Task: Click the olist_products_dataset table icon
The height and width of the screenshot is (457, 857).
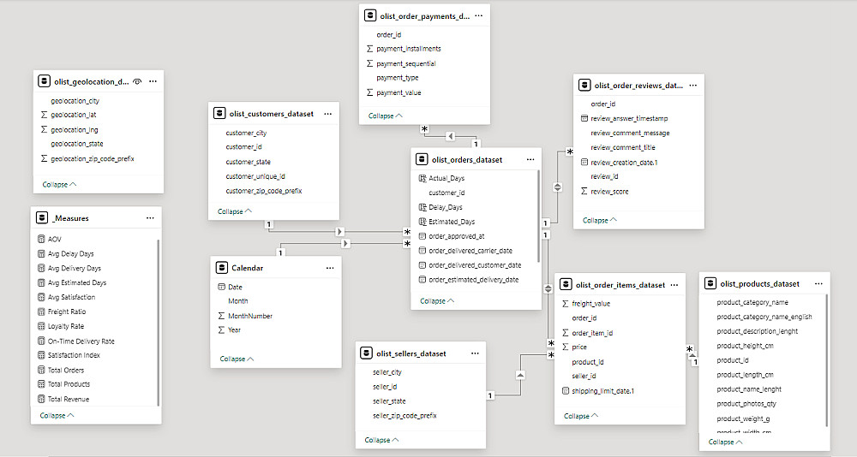Action: point(711,283)
